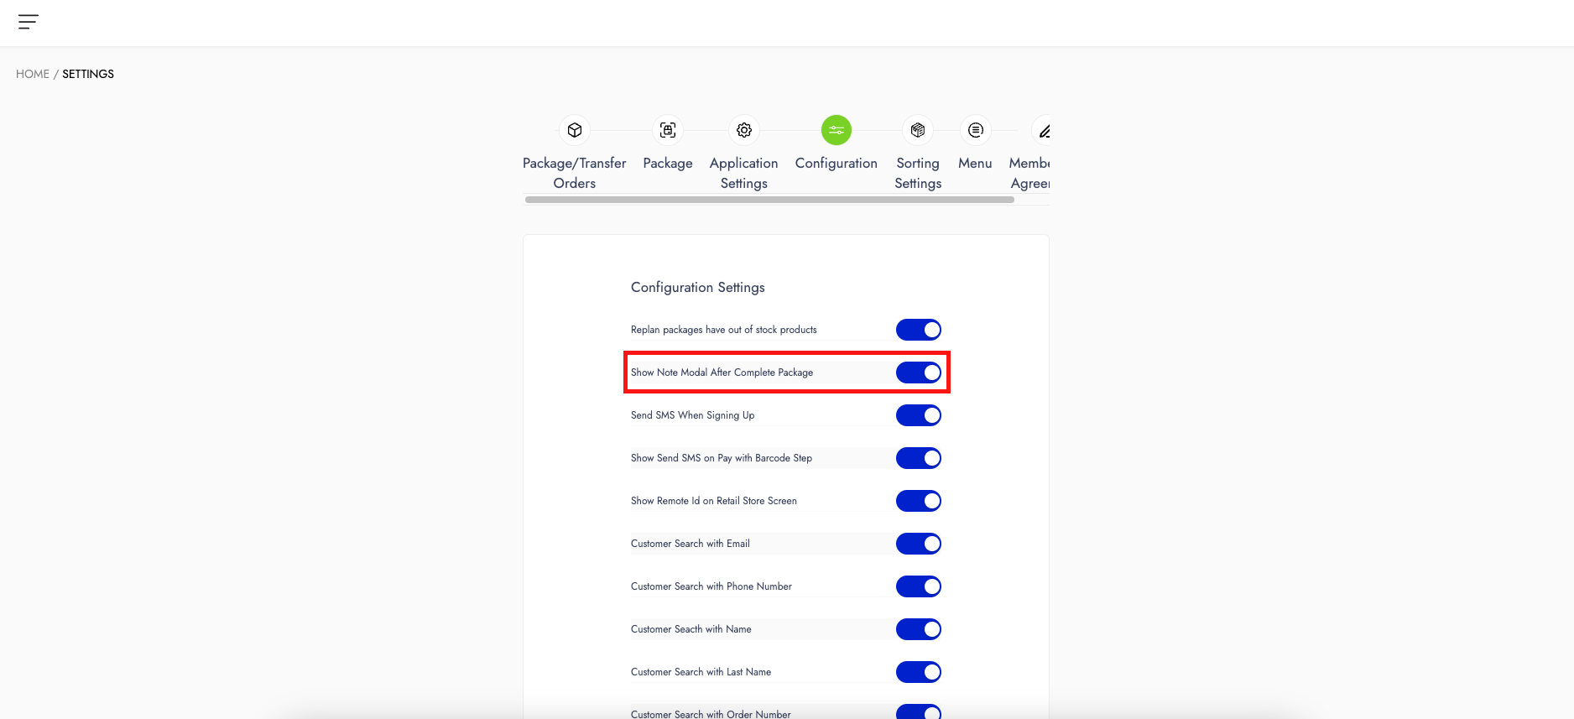Click the SETTINGS breadcrumb
The image size is (1574, 719).
coord(88,74)
